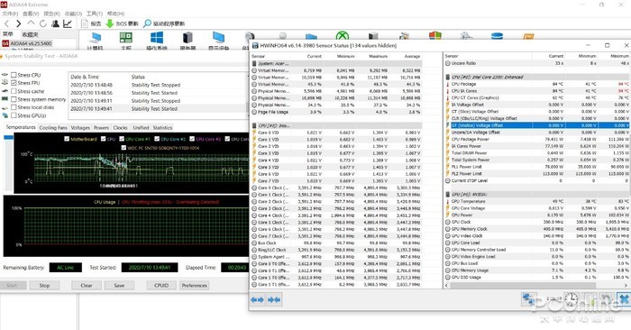Viewport: 631px width, 330px height.
Task: Click the Stop button
Action: [44, 285]
